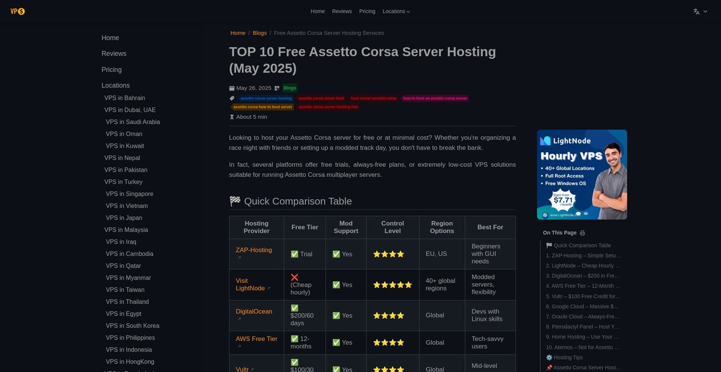Open VPS in Oman sidebar link

coord(124,134)
